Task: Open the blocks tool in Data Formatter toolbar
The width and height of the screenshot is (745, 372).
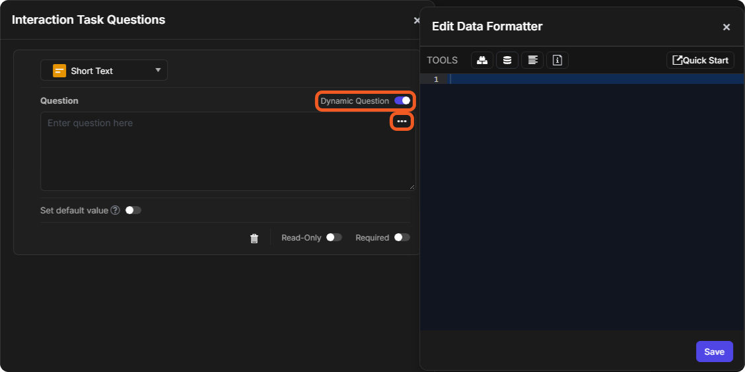Action: [x=482, y=60]
